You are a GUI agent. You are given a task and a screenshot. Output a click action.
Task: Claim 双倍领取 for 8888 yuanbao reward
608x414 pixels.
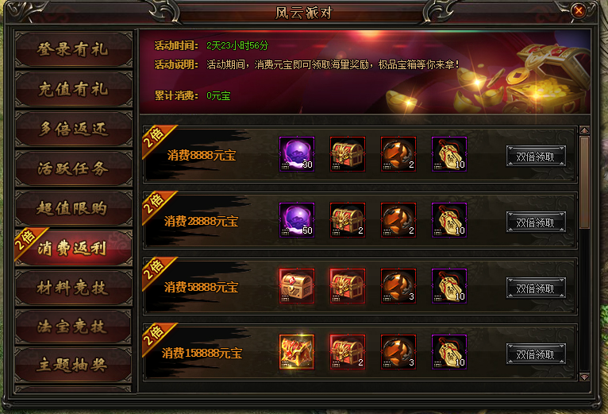[x=536, y=156]
